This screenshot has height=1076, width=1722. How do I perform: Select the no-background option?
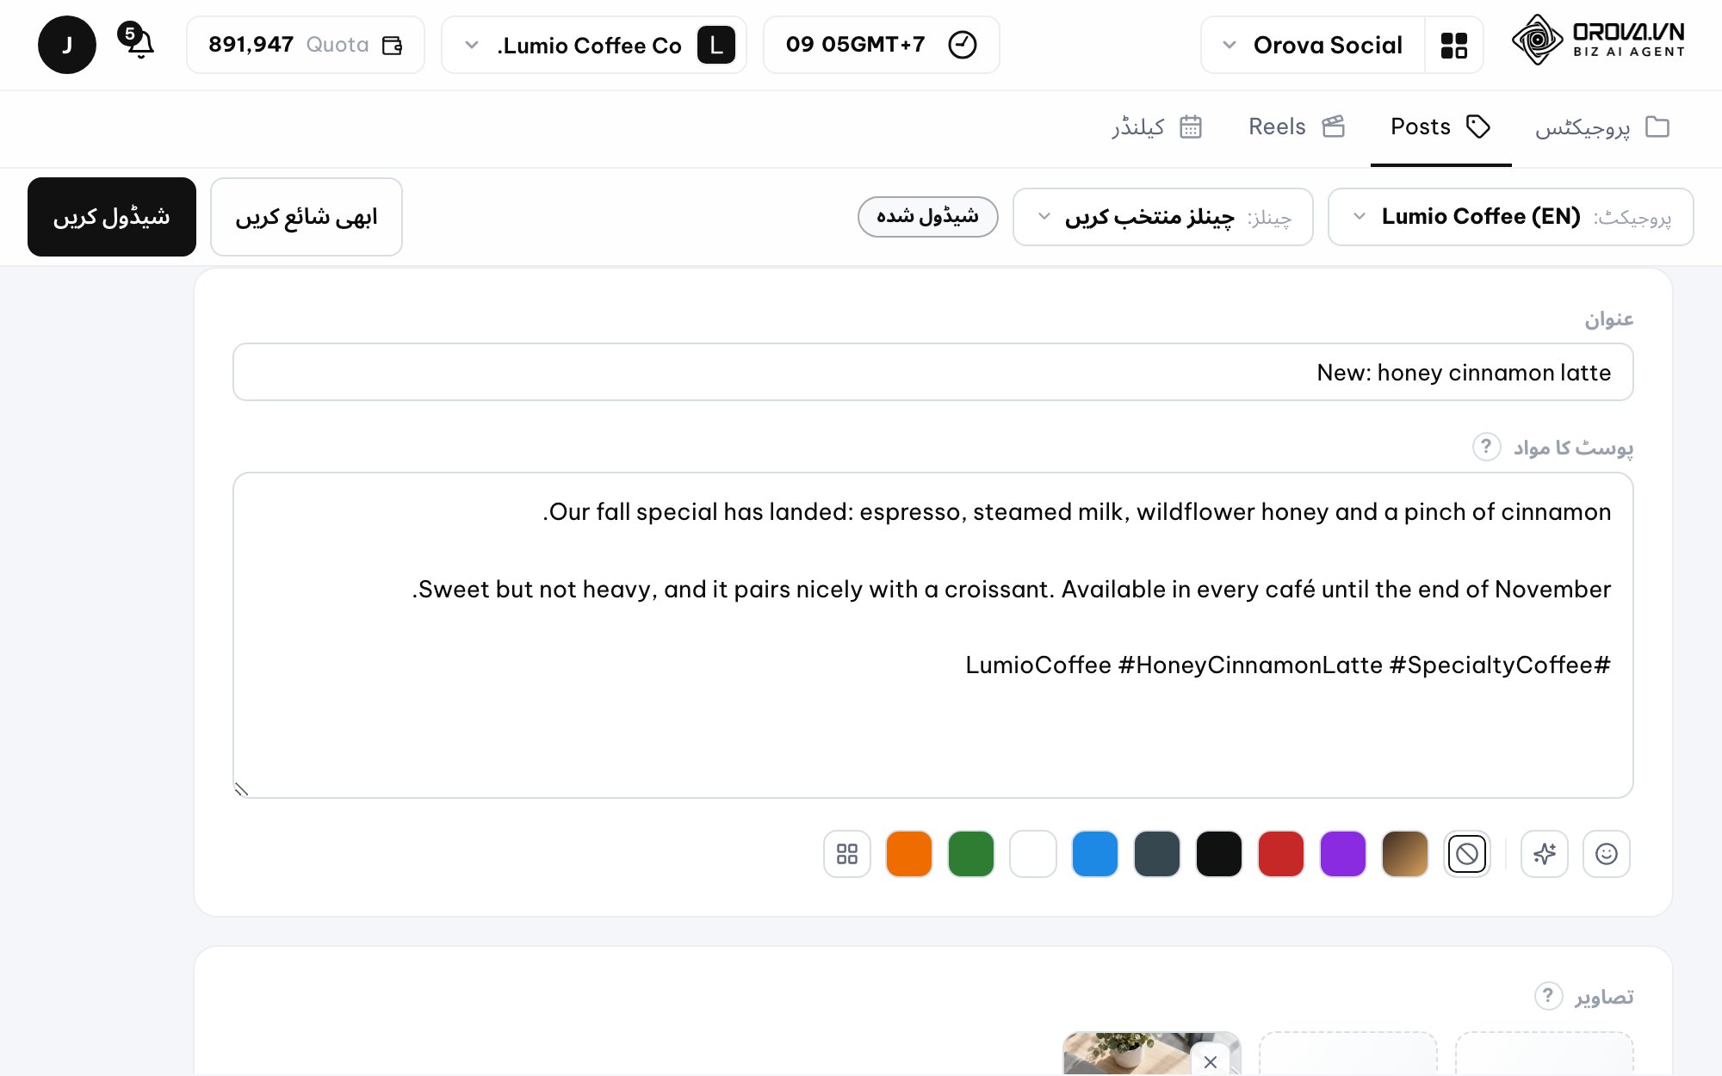tap(1467, 854)
